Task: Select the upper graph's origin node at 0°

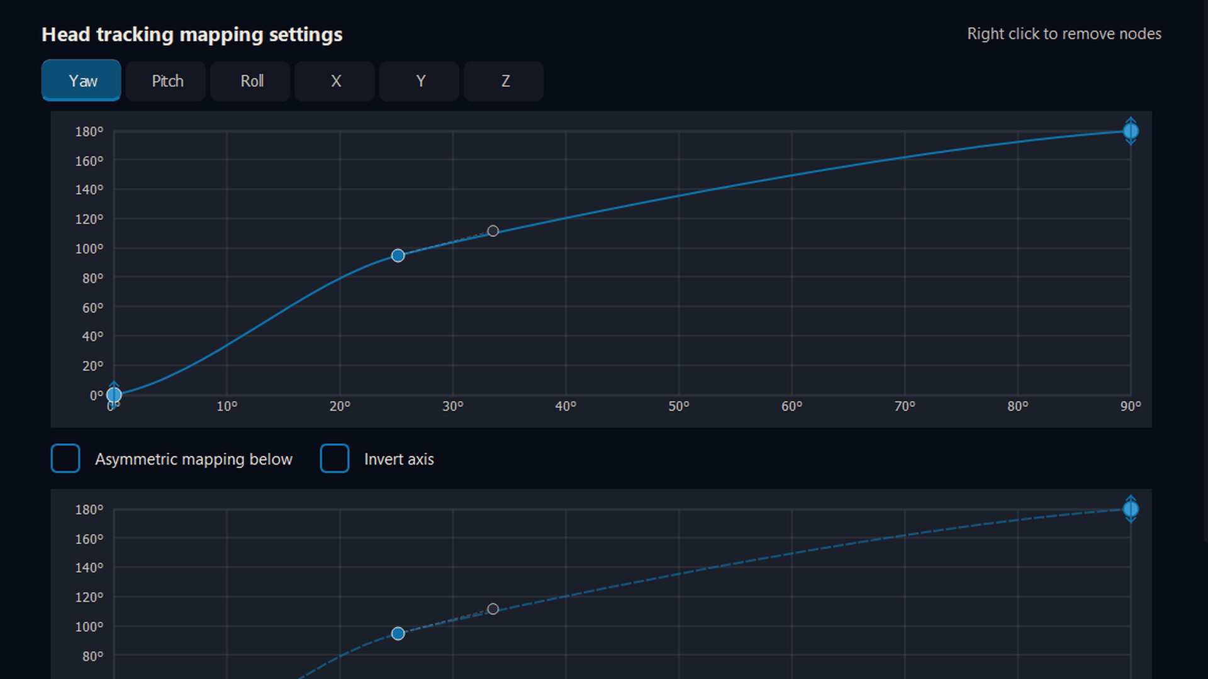Action: [114, 395]
